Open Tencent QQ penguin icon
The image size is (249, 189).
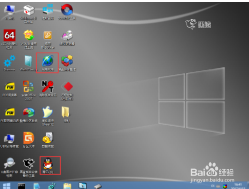(x=48, y=165)
